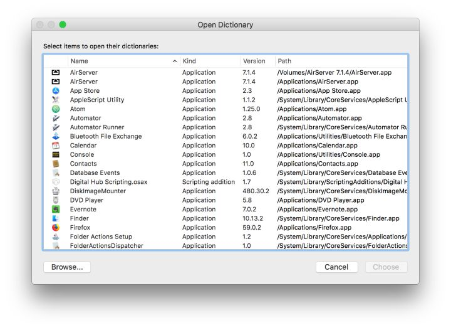The width and height of the screenshot is (451, 330).
Task: Select the AppleScript Utility icon
Action: coord(56,100)
